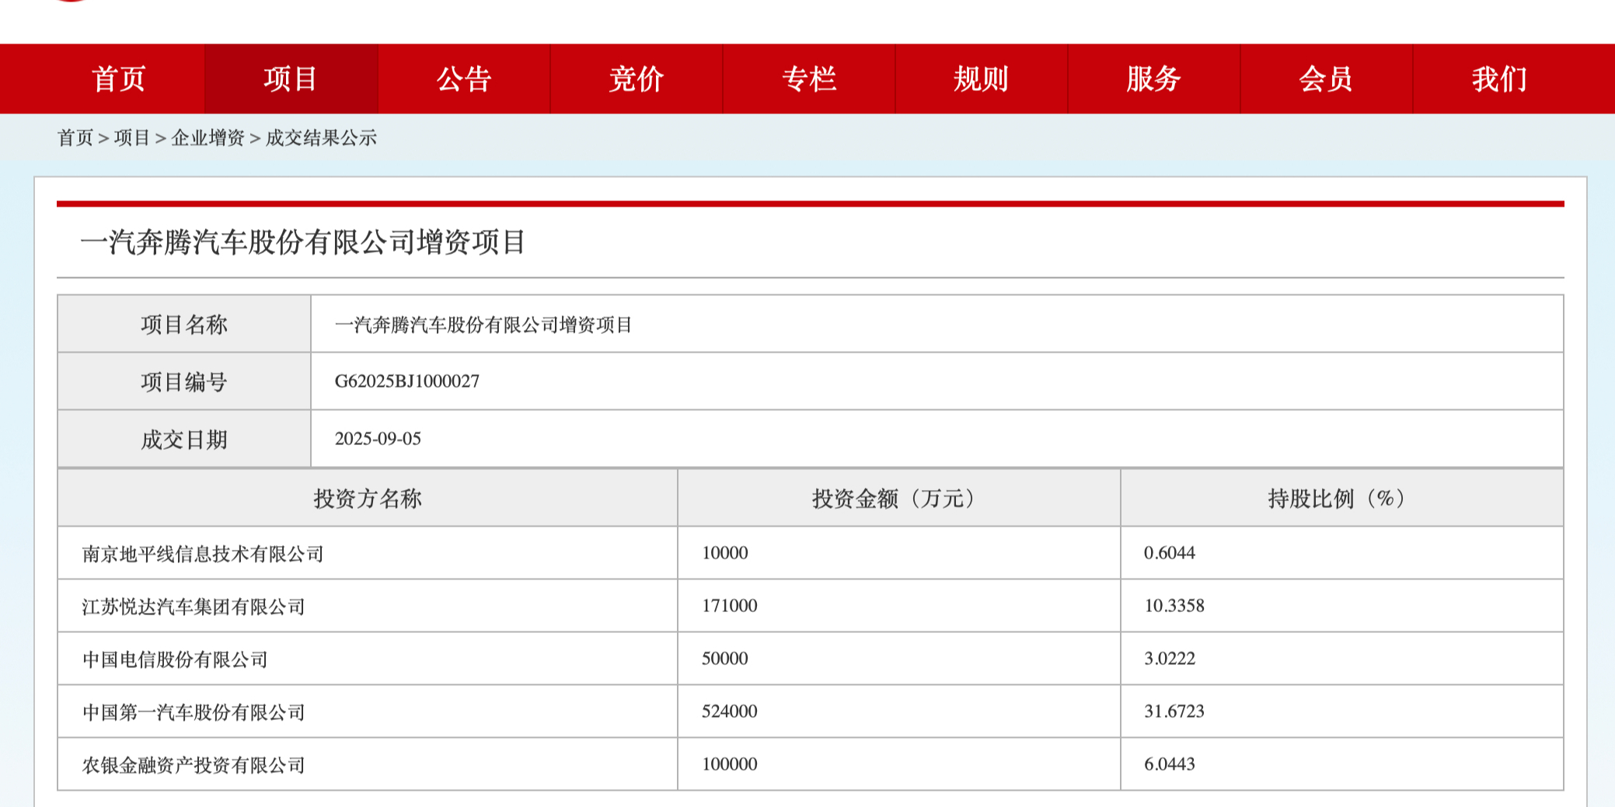Click the 投资方名称 column header
1615x807 pixels.
point(368,498)
